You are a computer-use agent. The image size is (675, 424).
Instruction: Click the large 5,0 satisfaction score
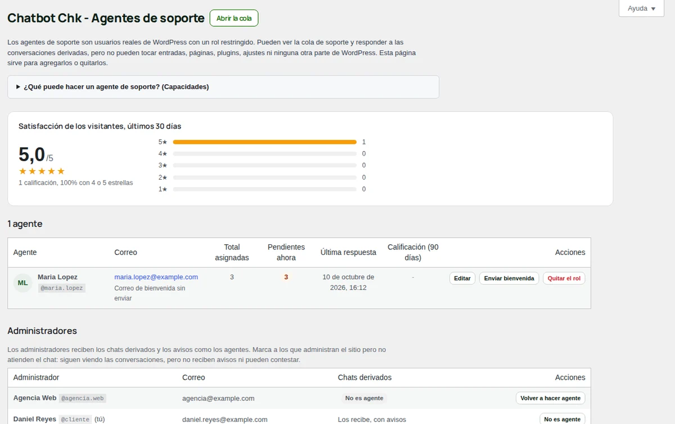[x=31, y=154]
